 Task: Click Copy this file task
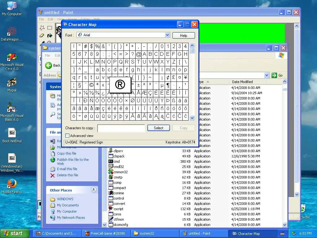[x=67, y=153]
